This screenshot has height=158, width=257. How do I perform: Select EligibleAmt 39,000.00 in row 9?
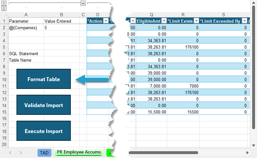[x=151, y=73]
